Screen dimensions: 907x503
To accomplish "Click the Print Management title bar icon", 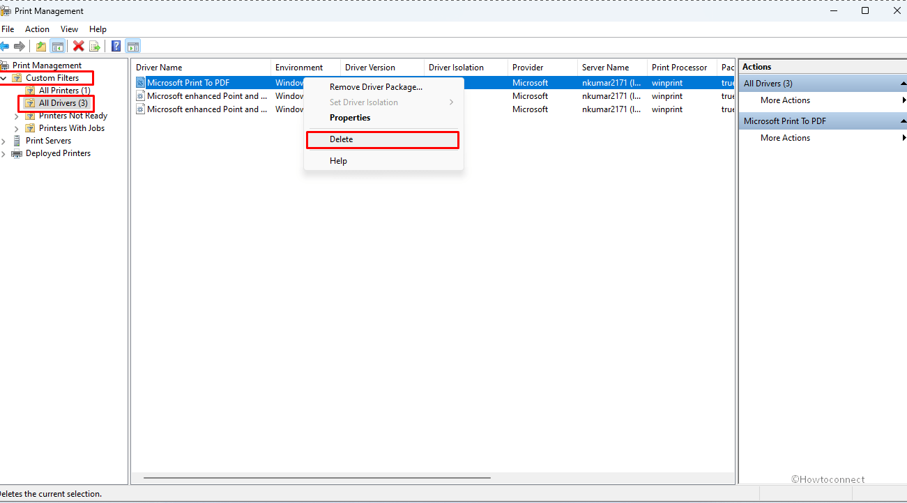I will click(6, 10).
